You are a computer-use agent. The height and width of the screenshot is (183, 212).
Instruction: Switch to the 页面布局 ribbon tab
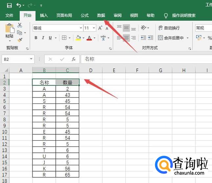point(64,15)
